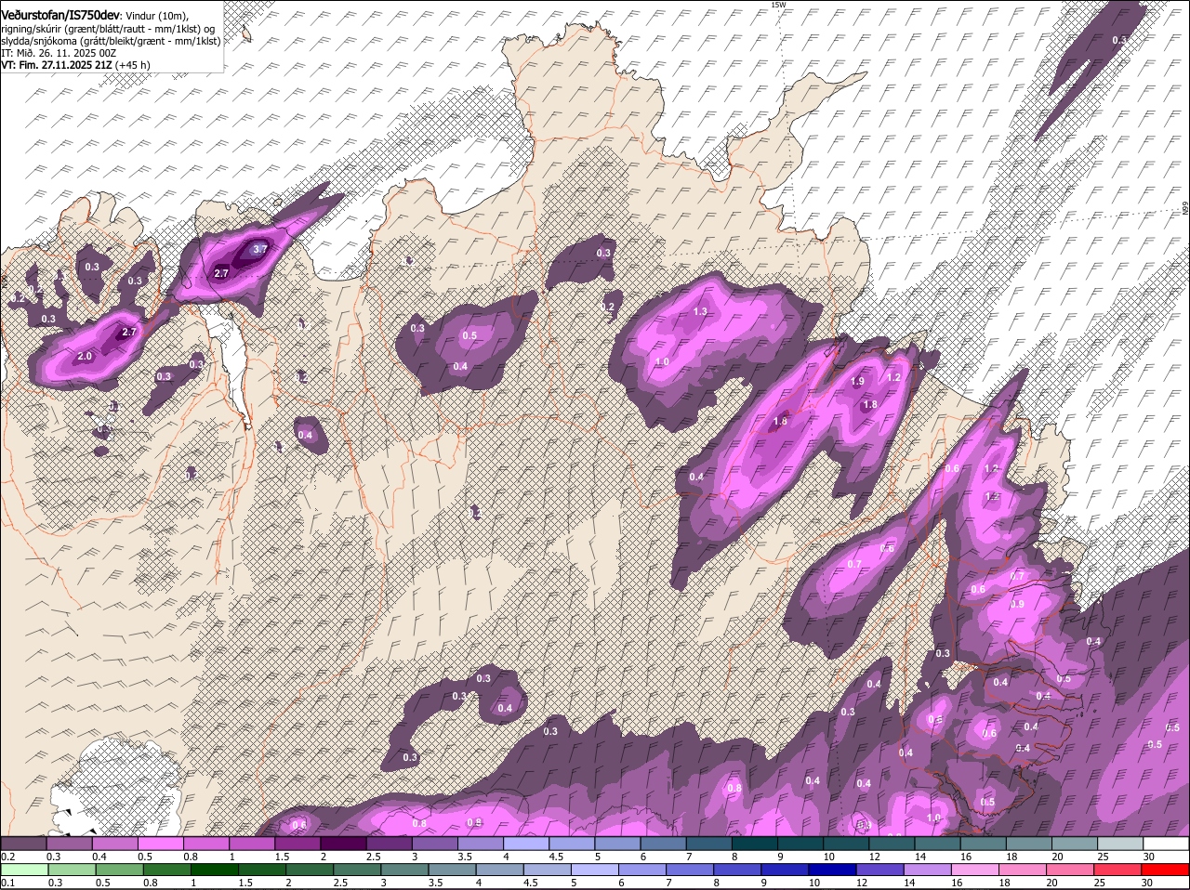Click the 1.3 value label on map
This screenshot has width=1190, height=890.
pyautogui.click(x=700, y=311)
